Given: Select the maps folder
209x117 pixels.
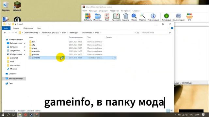Looking at the screenshot, I should tap(34, 48).
